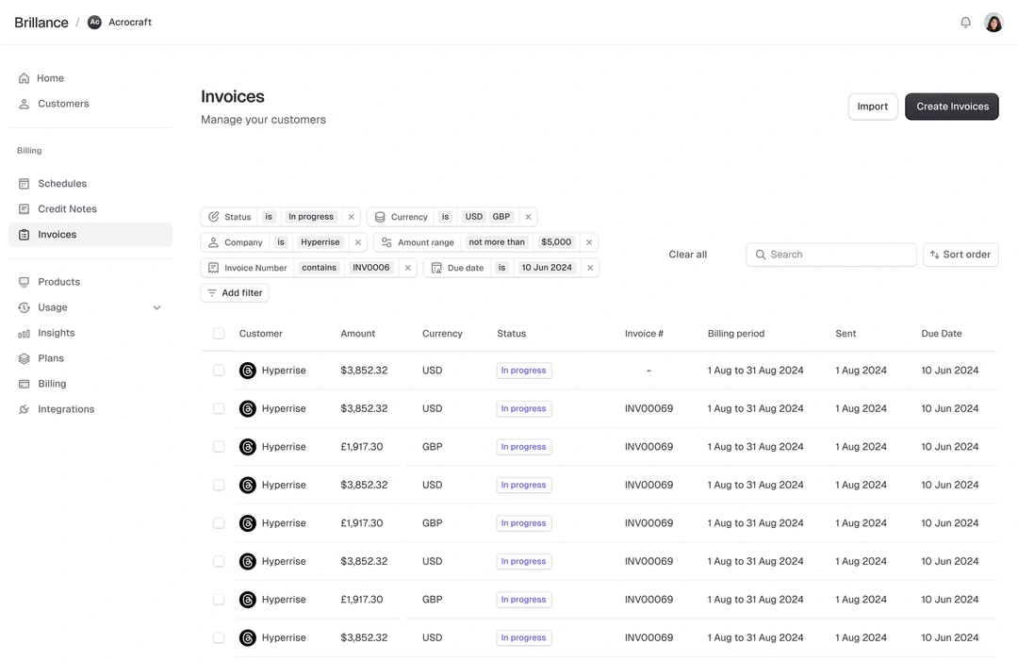1018x661 pixels.
Task: Remove the Amount range filter
Action: coord(589,242)
